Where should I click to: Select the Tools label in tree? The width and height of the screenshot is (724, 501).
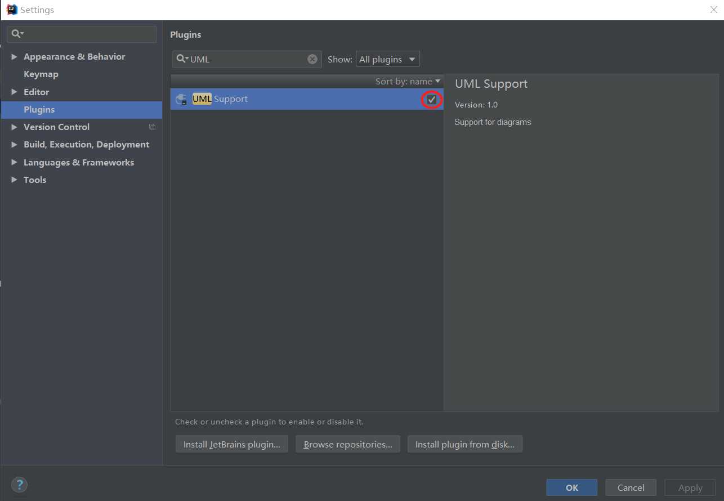(x=35, y=180)
